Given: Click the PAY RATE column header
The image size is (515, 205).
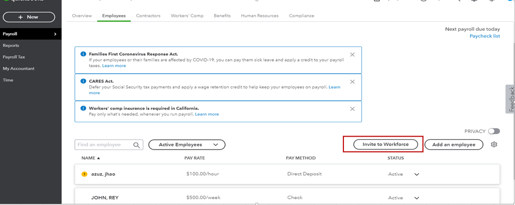Looking at the screenshot, I should coord(194,158).
